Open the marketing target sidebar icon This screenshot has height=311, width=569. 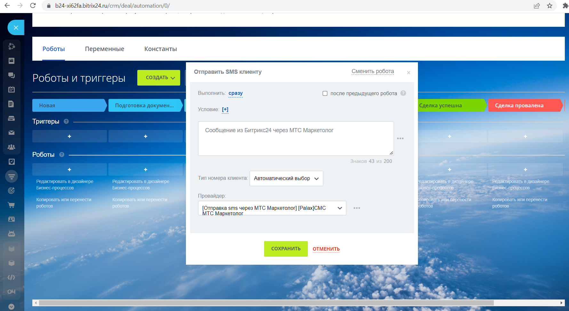pos(12,191)
